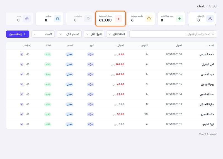223x159 pixels.
Task: Open the المصدر: الكل source dropdown
Action: click(69, 34)
